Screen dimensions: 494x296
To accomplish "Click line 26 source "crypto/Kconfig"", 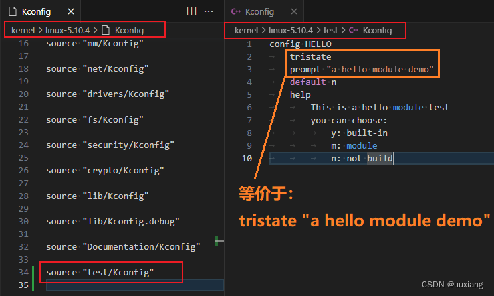I will pyautogui.click(x=105, y=170).
